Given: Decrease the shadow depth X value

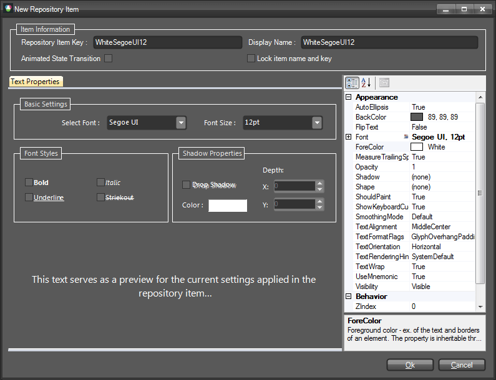Looking at the screenshot, I should coord(320,189).
